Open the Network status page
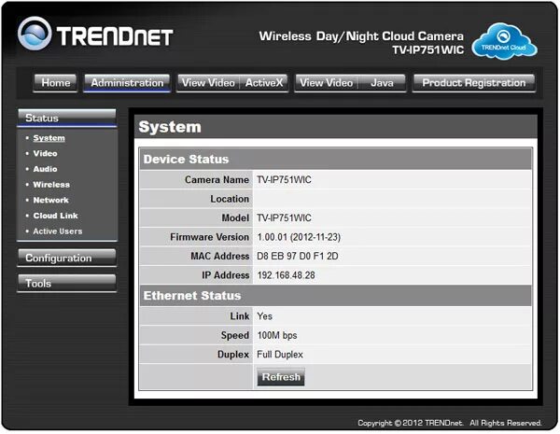The image size is (560, 434). click(x=50, y=200)
